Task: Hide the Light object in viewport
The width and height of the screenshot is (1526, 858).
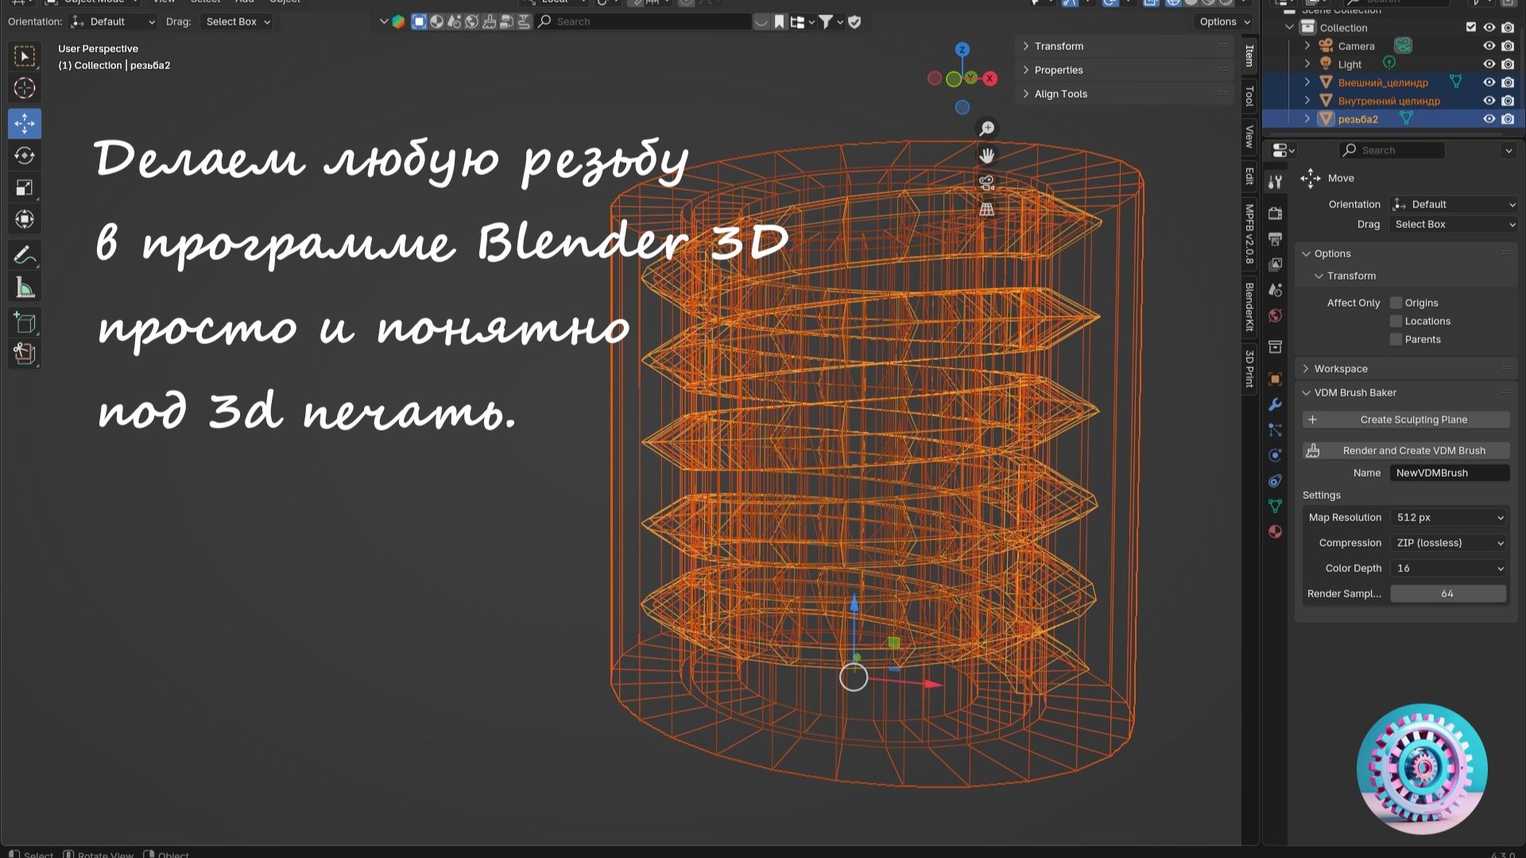Action: [1489, 64]
